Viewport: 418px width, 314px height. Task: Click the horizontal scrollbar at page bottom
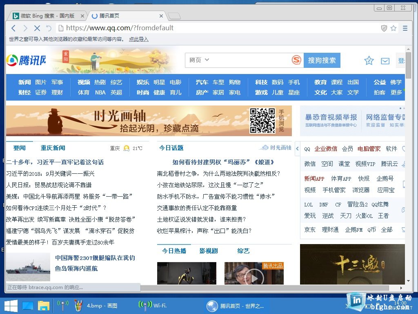pos(265,288)
